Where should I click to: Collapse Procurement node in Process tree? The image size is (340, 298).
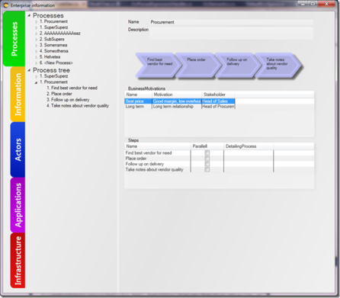pyautogui.click(x=36, y=82)
